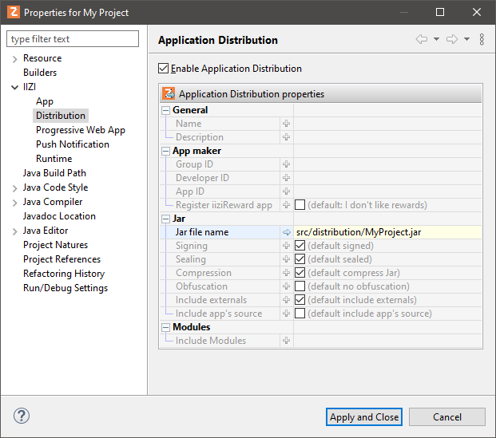Select Project Natures in tree
Image resolution: width=496 pixels, height=438 pixels.
55,245
